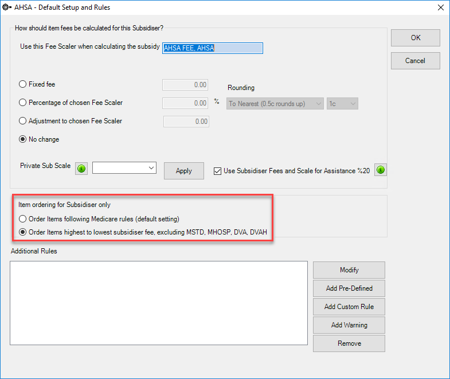Click the Modify button
Image resolution: width=450 pixels, height=379 pixels.
(349, 270)
